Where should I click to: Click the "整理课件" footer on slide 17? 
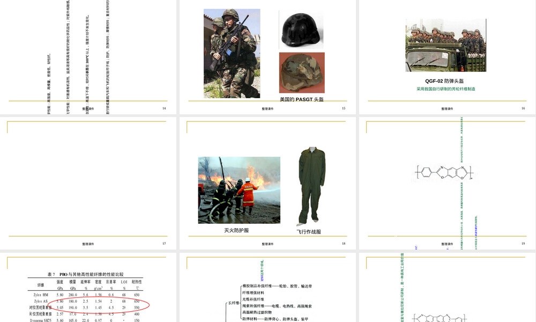tap(88, 244)
